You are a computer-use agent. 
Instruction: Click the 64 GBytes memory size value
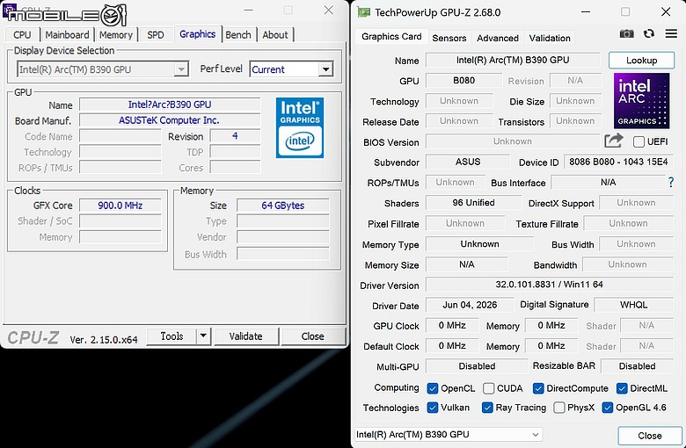pyautogui.click(x=282, y=206)
